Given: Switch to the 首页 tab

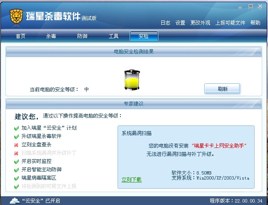Looking at the screenshot, I should coord(20,36).
